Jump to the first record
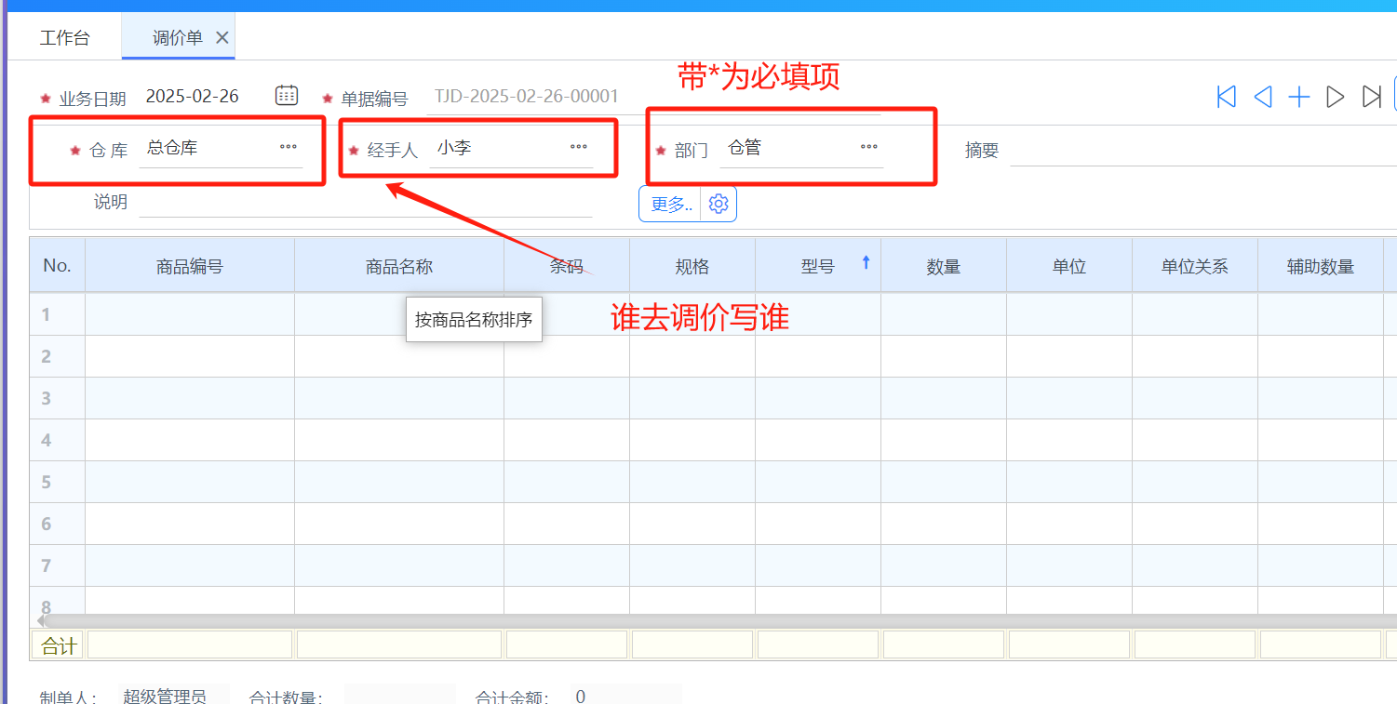Screen dimensions: 1397x704 [1227, 97]
